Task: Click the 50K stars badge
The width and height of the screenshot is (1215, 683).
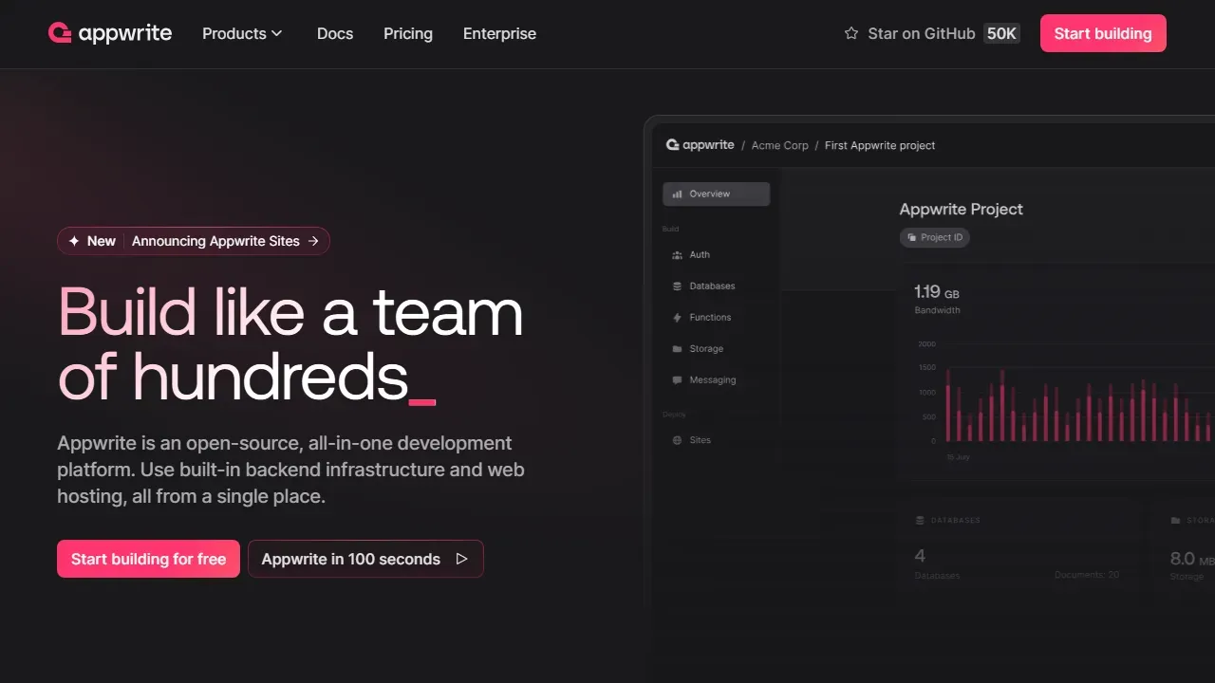Action: click(x=1001, y=33)
